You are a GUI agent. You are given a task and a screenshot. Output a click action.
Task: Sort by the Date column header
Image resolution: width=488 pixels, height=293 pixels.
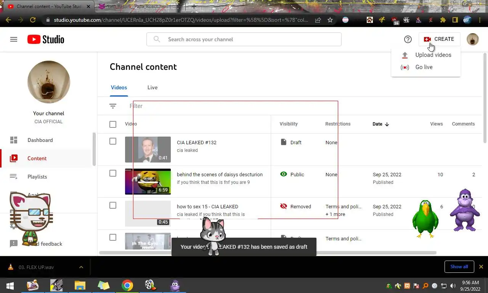(381, 124)
